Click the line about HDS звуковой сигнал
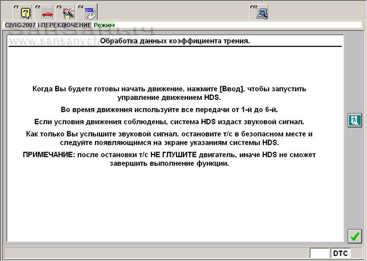 169,122
